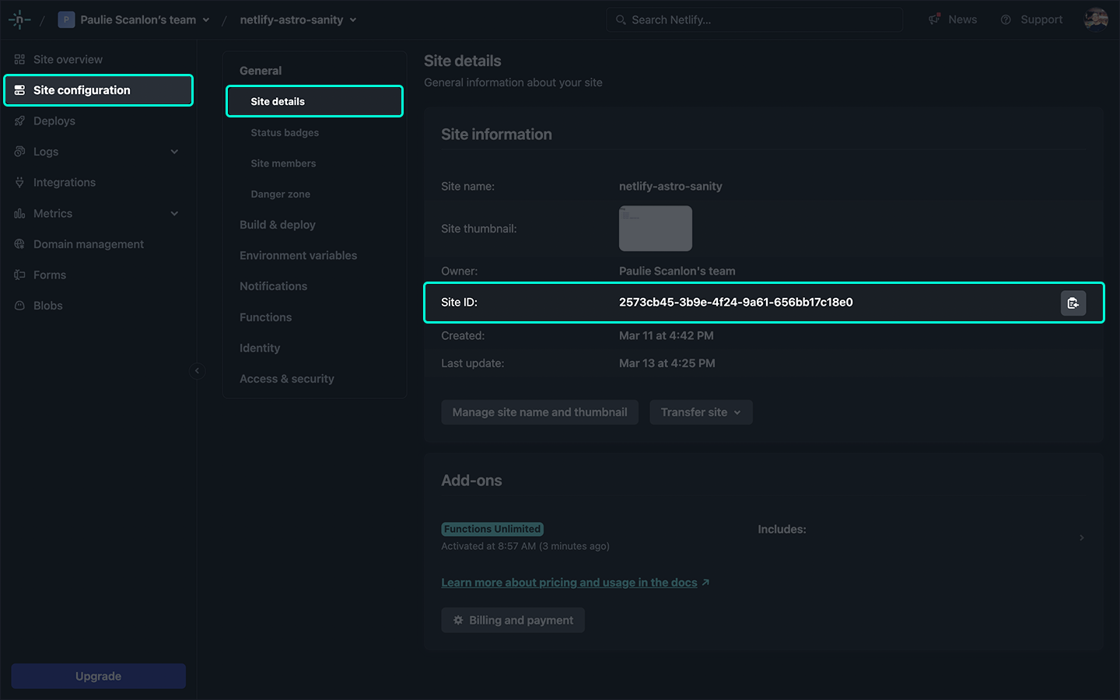This screenshot has width=1120, height=700.
Task: Click the Blobs icon in sidebar
Action: (19, 306)
